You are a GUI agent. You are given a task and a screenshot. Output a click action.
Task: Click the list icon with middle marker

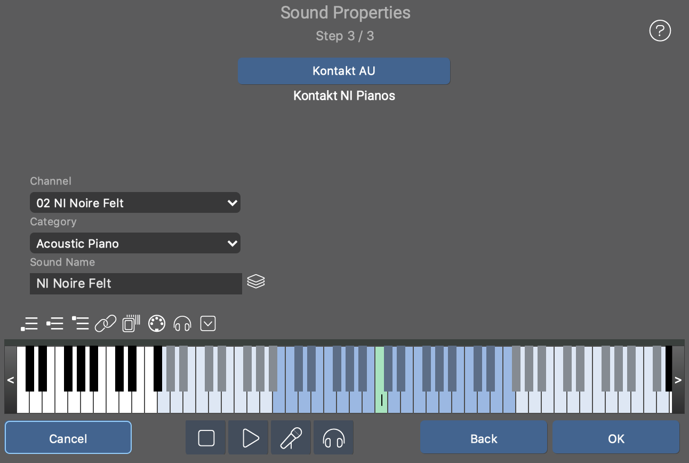[x=55, y=324]
